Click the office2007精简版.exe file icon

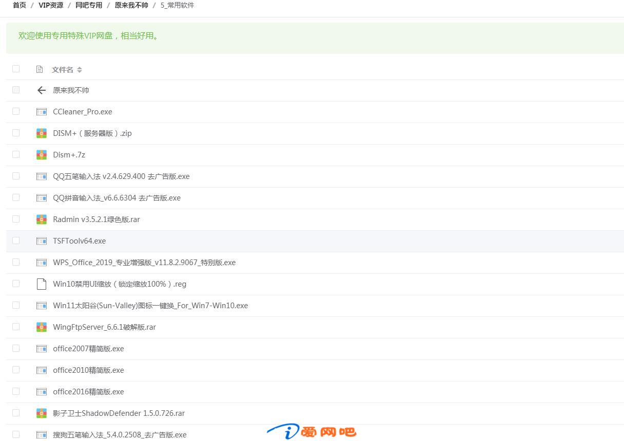click(x=42, y=349)
